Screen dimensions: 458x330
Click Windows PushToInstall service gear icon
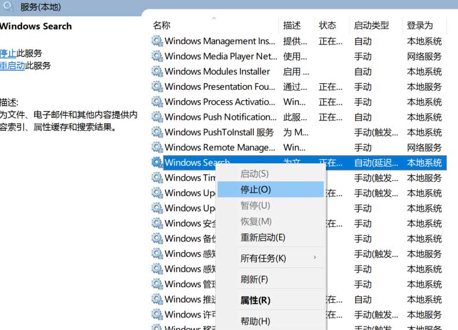point(157,132)
